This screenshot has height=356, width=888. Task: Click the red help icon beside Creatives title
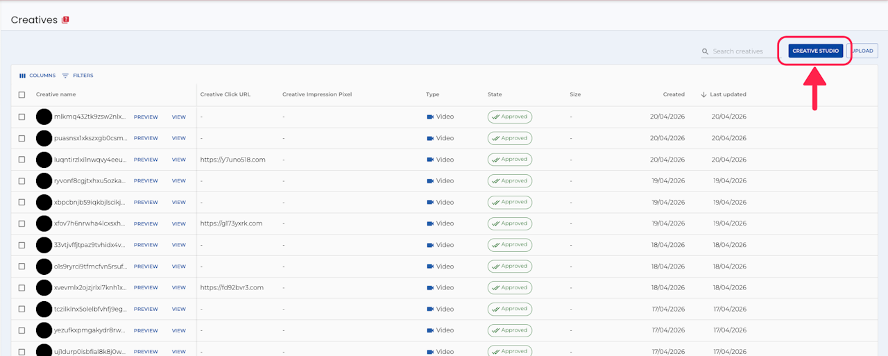(x=66, y=19)
